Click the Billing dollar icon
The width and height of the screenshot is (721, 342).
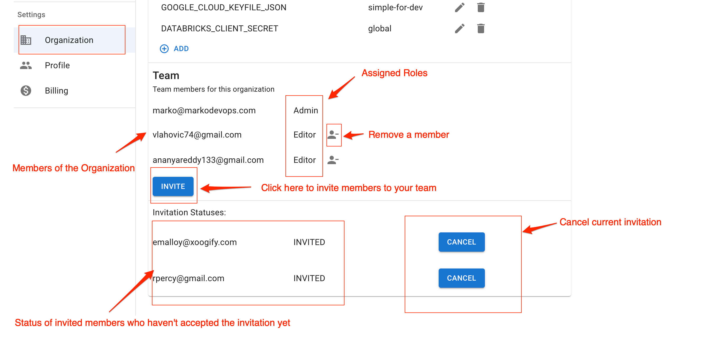tap(26, 91)
